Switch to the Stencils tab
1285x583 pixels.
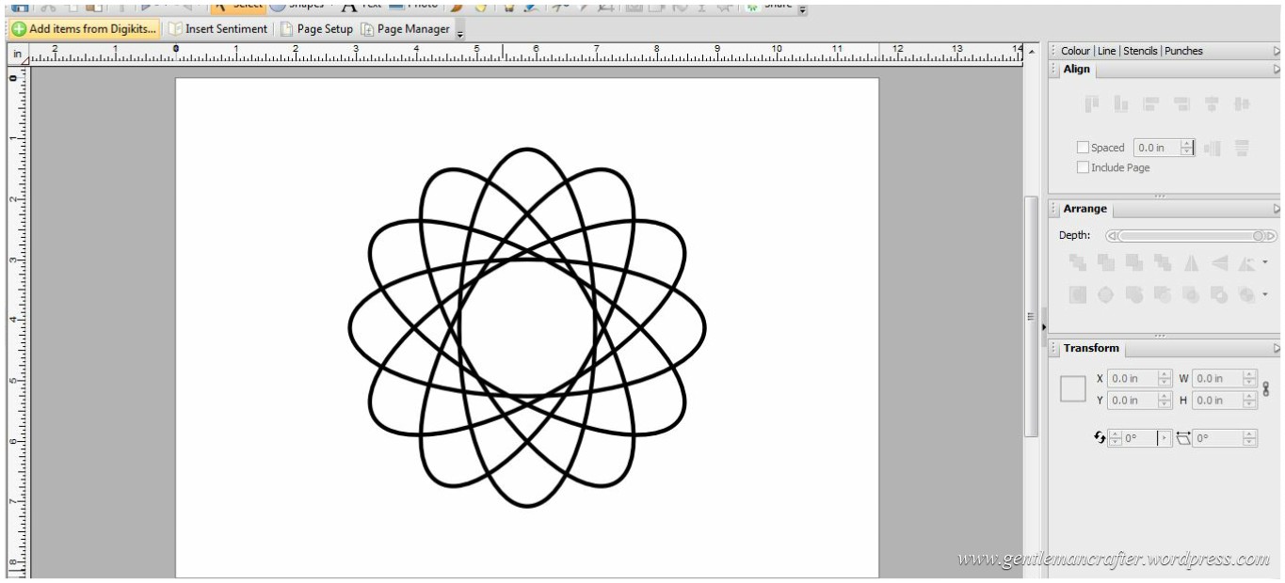click(x=1141, y=51)
